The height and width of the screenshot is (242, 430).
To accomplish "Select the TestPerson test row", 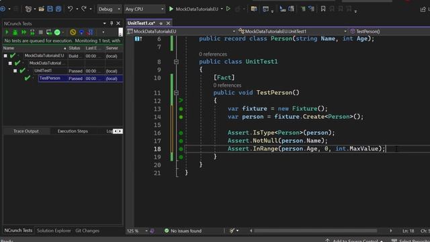I will [x=81, y=79].
